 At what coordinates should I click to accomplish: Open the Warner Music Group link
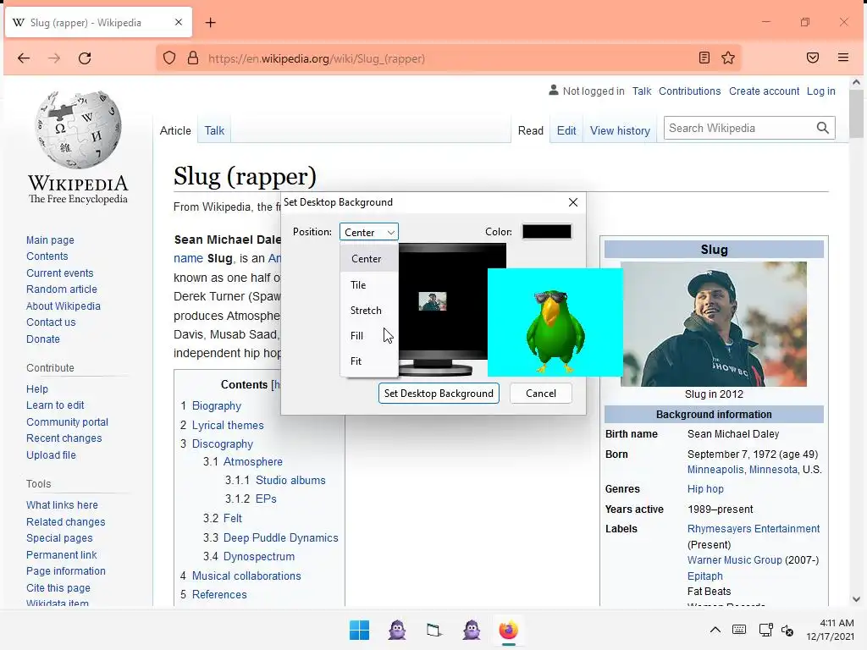coord(734,560)
